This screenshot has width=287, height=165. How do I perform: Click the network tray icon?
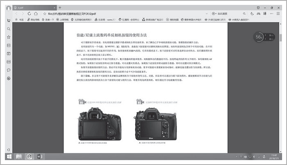[250, 157]
